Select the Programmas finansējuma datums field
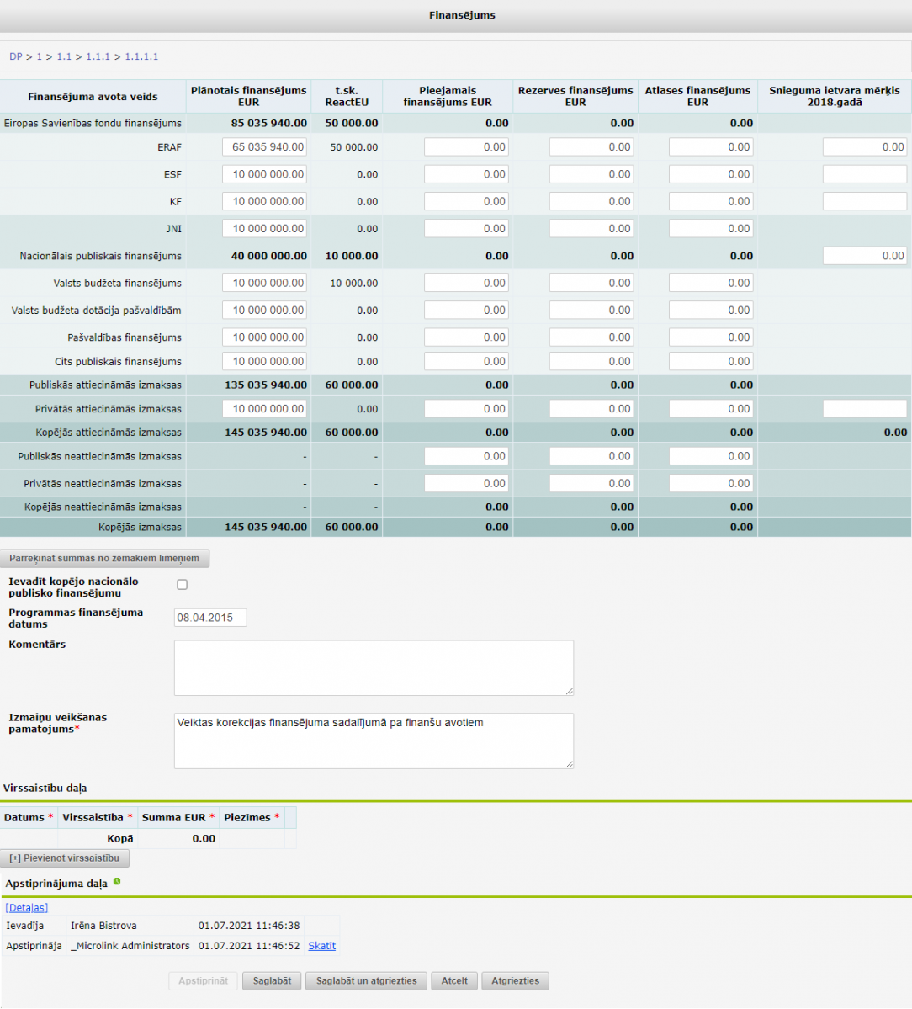This screenshot has height=1009, width=912. coord(210,618)
